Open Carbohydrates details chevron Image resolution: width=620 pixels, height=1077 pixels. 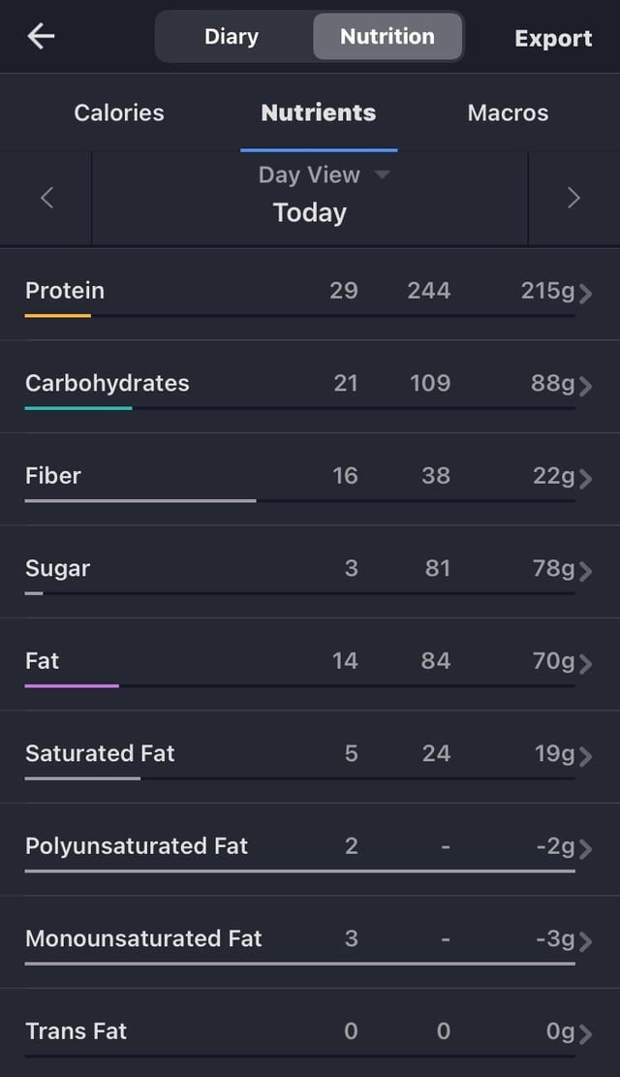[x=585, y=386]
